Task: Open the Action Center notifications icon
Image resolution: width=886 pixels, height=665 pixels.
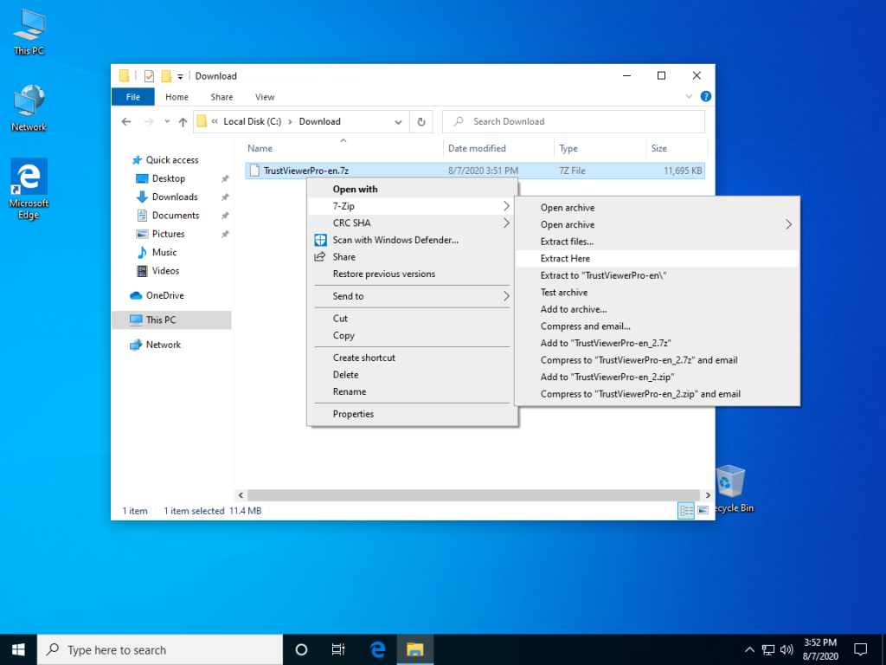Action: coord(861,649)
